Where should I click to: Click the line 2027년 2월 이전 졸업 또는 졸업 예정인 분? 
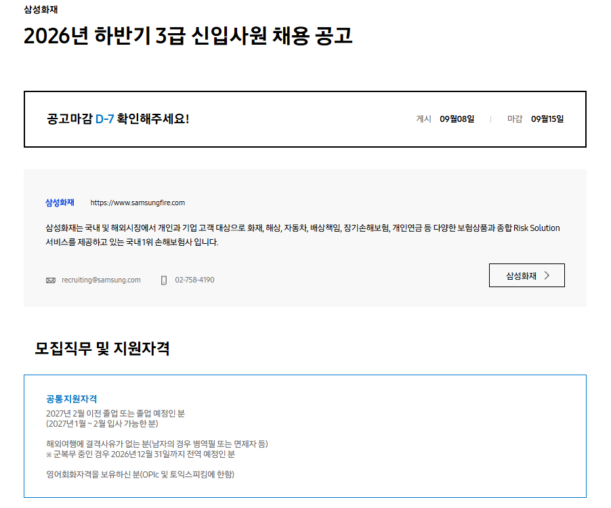tap(115, 413)
